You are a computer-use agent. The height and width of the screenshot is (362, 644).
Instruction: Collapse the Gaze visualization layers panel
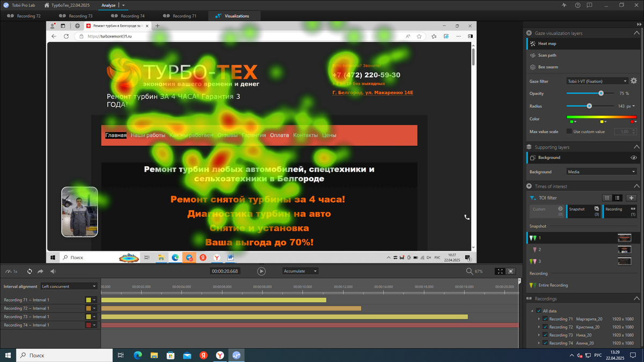[x=636, y=33]
